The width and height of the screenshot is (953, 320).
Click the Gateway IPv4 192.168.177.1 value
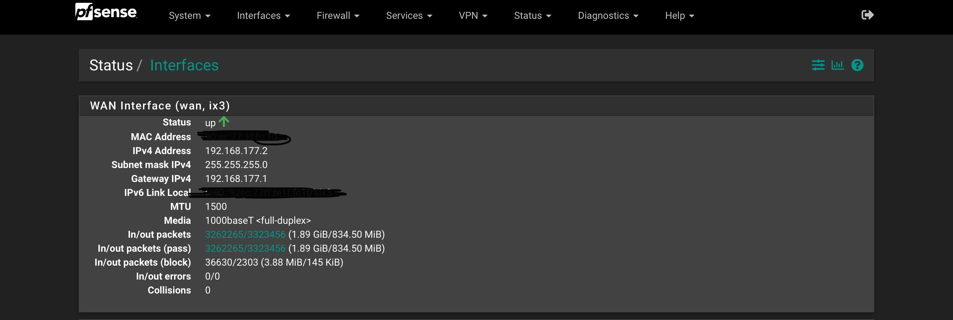236,179
